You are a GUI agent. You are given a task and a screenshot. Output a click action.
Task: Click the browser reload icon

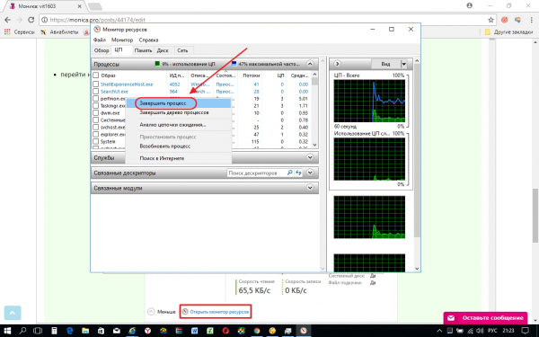pos(31,20)
